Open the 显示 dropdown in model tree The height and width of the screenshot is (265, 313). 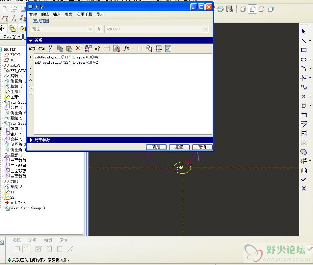click(12, 37)
